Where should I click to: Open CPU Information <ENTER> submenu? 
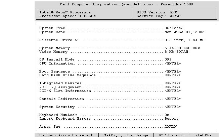pos(173,63)
